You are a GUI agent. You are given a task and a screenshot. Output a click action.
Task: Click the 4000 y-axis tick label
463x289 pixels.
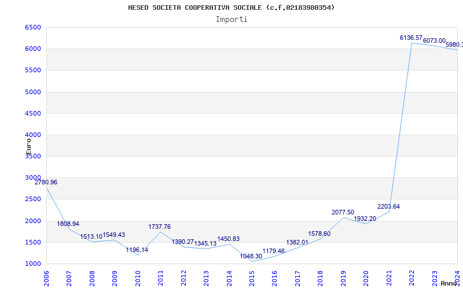pos(33,135)
